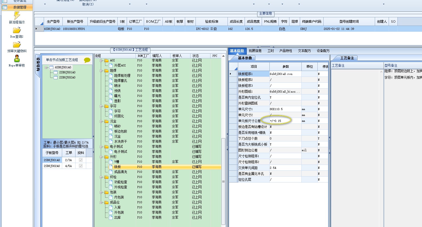Collapse the 终检 process group

101,177
